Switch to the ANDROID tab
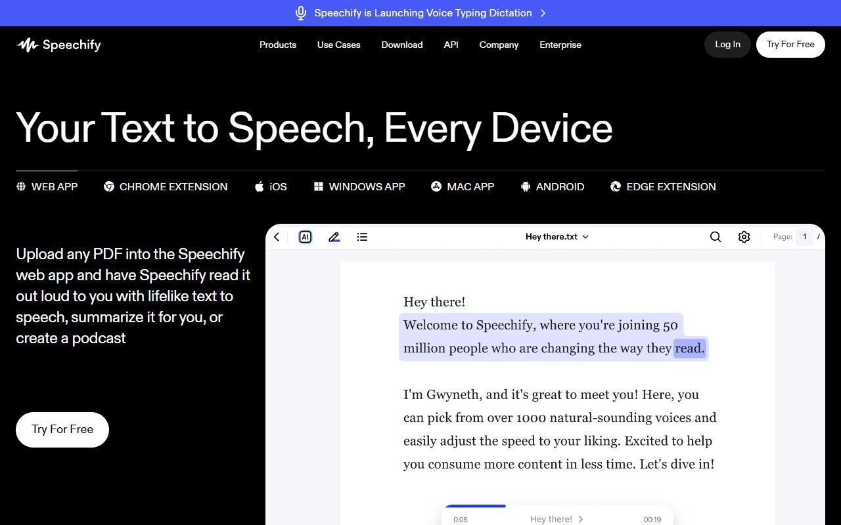Viewport: 841px width, 525px height. (553, 186)
